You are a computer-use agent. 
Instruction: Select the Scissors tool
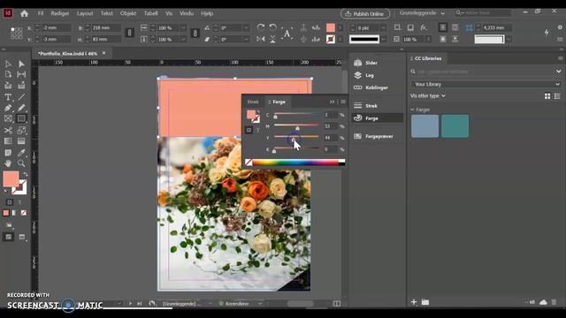coord(8,130)
